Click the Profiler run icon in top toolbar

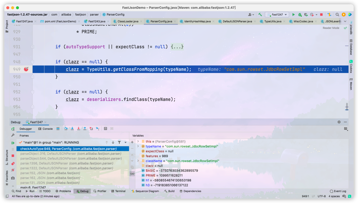point(312,14)
